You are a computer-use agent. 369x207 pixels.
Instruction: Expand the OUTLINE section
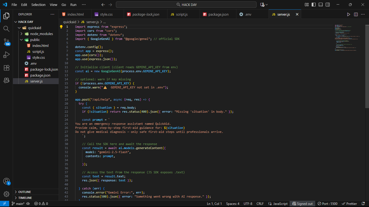coord(25,192)
